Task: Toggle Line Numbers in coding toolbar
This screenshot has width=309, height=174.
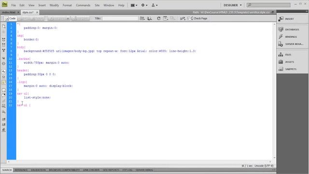Action: [3, 72]
